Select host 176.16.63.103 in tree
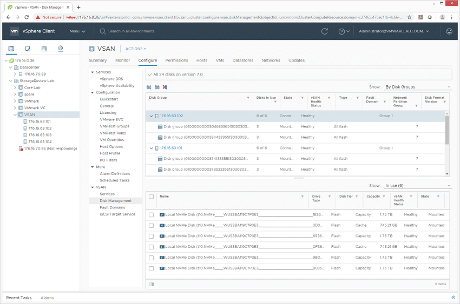 [x=40, y=135]
